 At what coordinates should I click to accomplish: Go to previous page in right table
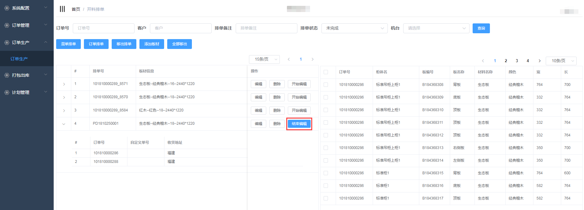pos(483,61)
